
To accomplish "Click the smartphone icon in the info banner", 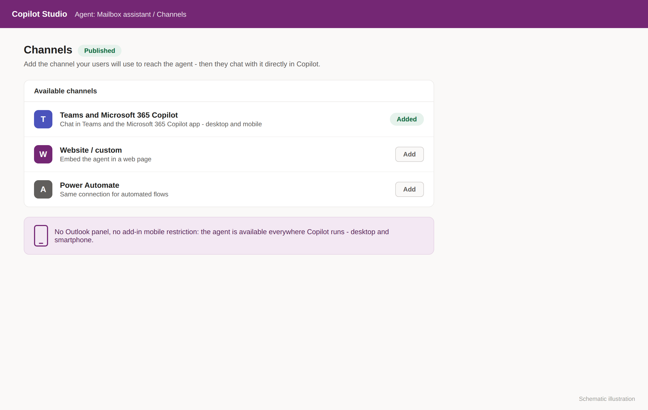I will click(x=41, y=236).
